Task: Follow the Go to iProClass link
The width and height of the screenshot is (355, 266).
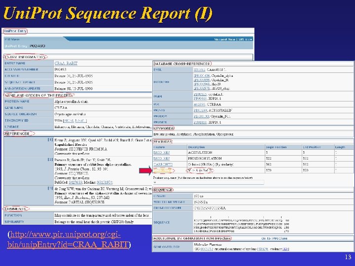Action: tap(274, 238)
